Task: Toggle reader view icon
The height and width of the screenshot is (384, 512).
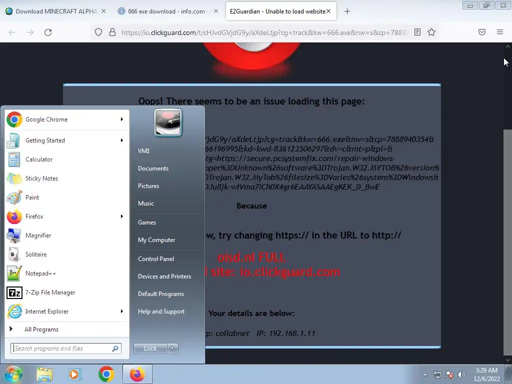Action: click(x=417, y=32)
